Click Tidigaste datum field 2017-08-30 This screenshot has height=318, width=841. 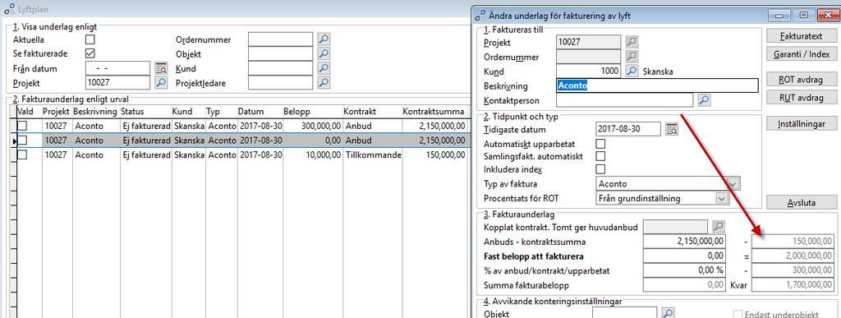628,129
